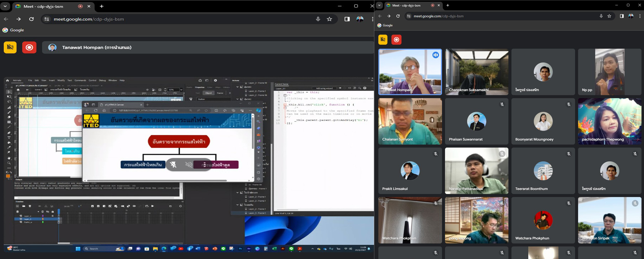
Task: Click Windows Start button on shared taskbar
Action: [78, 249]
